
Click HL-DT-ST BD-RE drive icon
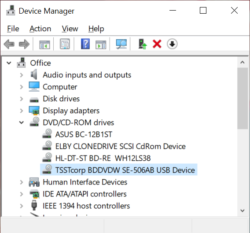point(47,157)
